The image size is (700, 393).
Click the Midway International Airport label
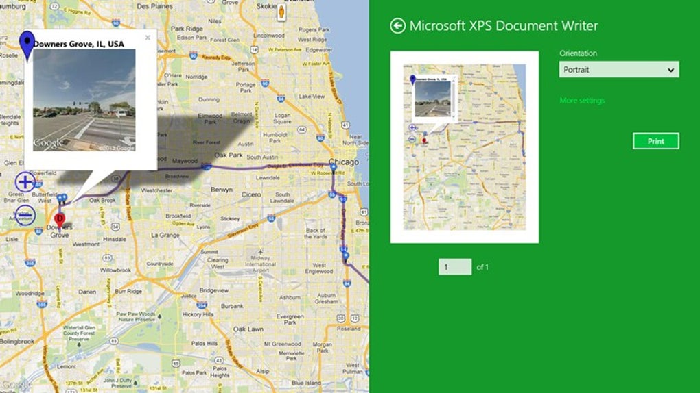tap(260, 264)
